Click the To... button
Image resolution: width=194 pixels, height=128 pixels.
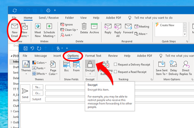tap(38, 87)
